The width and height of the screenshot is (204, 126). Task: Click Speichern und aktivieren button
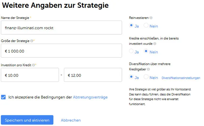(x=27, y=120)
